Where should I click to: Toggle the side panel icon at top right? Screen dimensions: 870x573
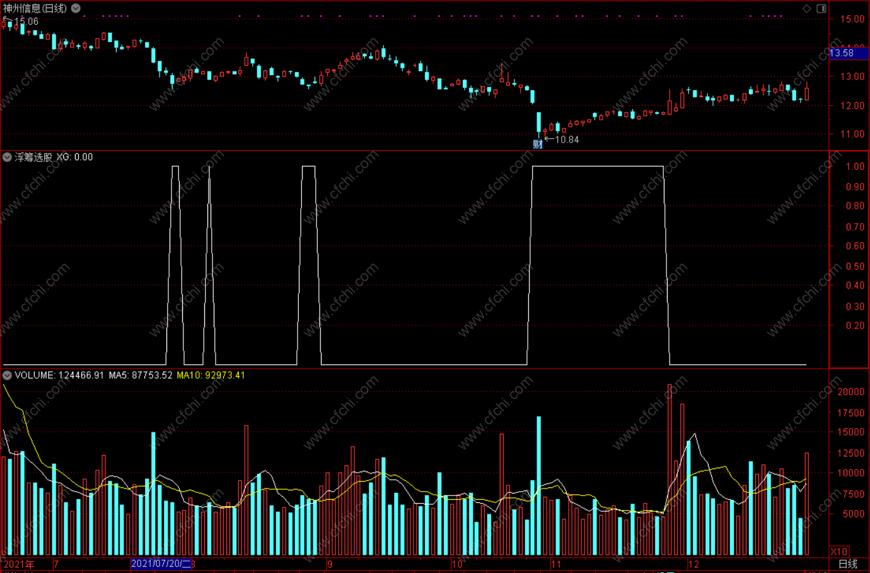(x=821, y=8)
